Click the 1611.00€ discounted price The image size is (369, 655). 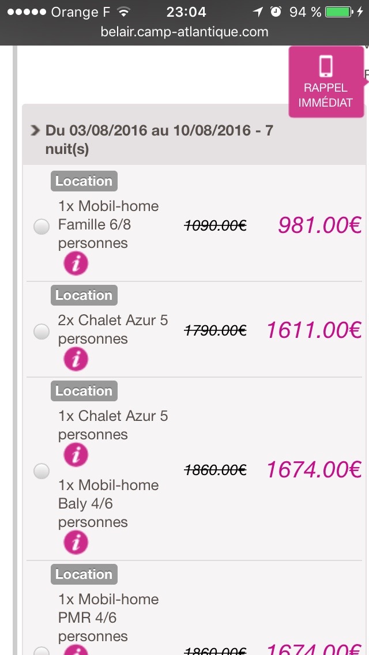tap(314, 330)
